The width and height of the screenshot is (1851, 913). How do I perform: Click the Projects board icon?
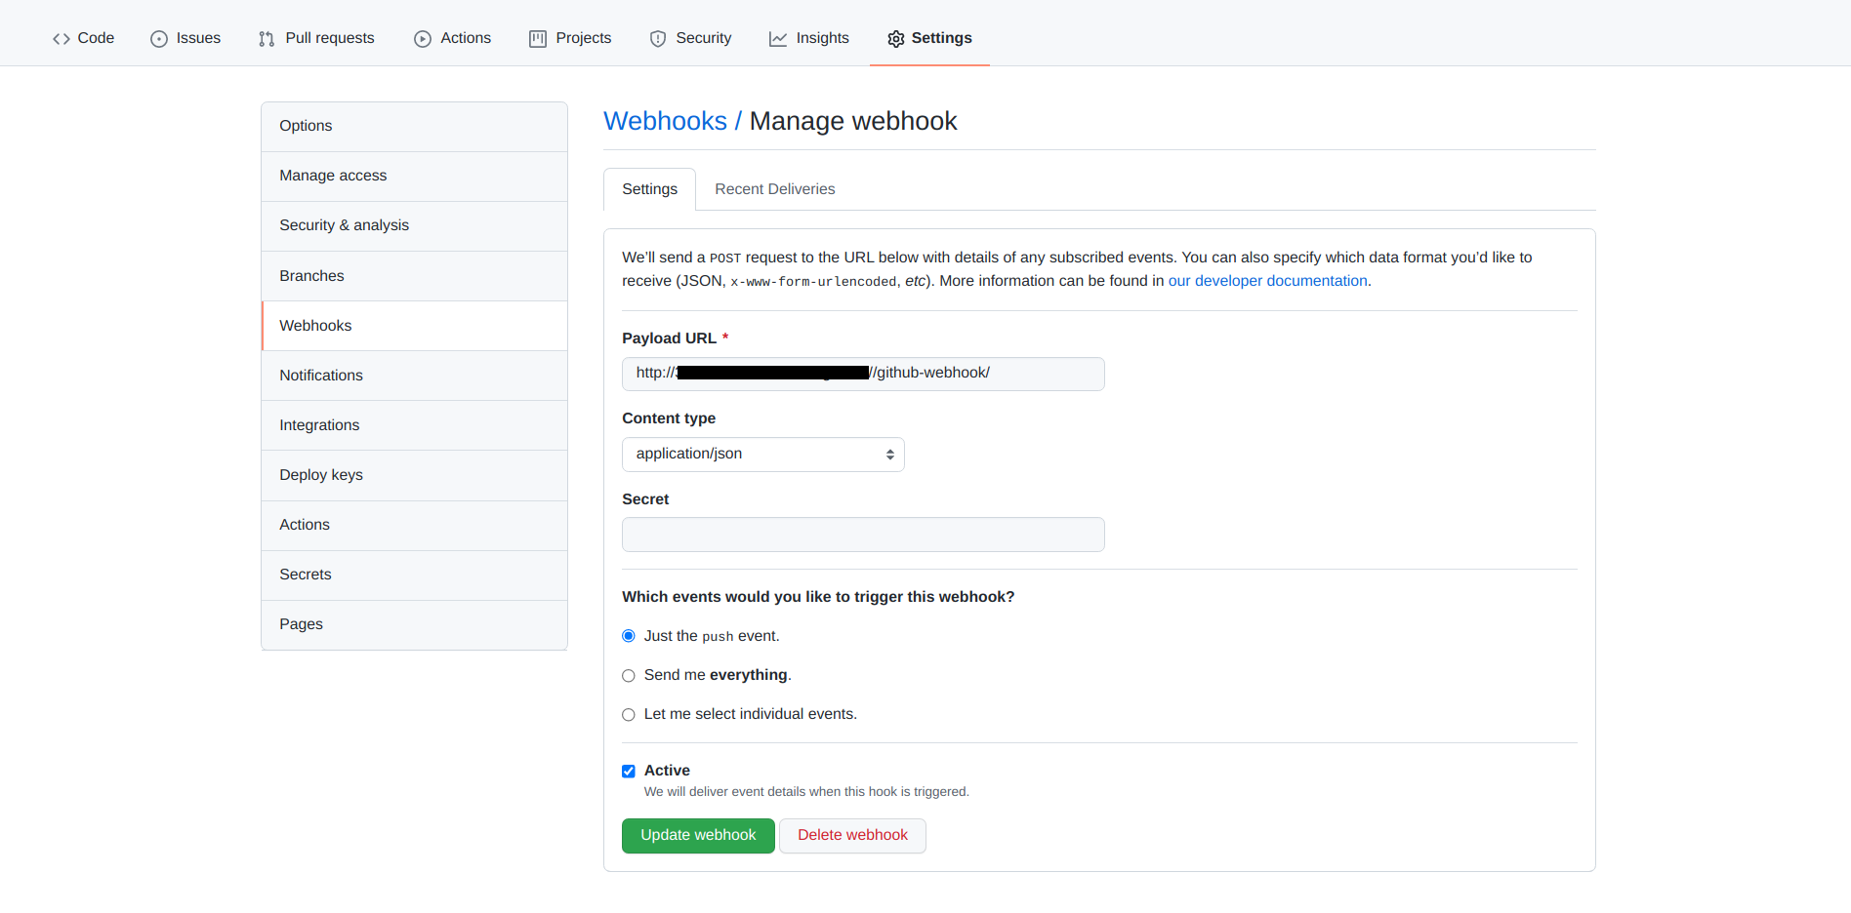(x=538, y=39)
